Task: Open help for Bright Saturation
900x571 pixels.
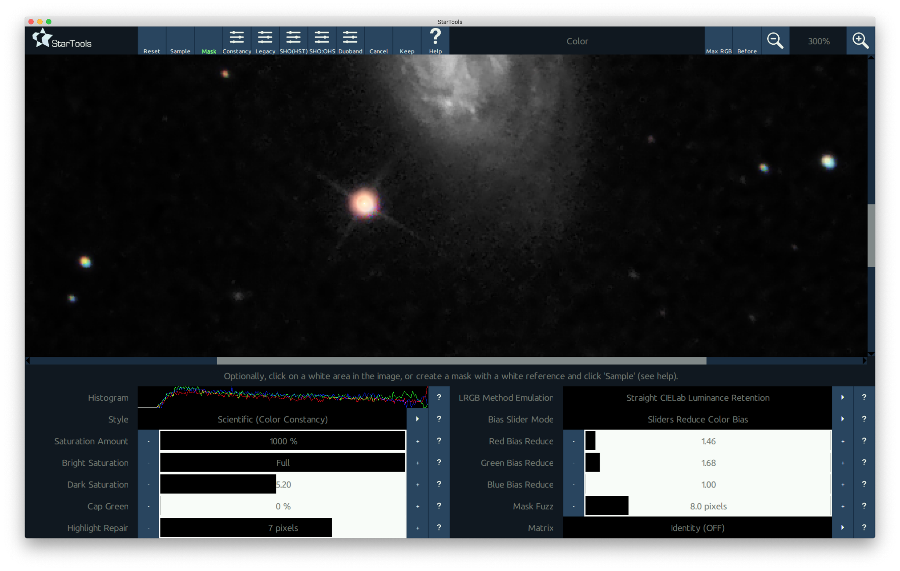Action: pyautogui.click(x=439, y=462)
